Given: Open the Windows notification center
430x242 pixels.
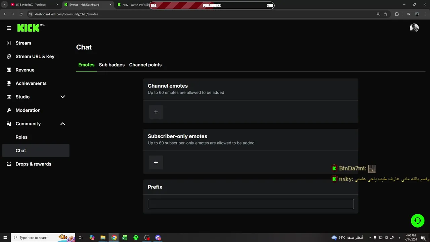Looking at the screenshot, I should pyautogui.click(x=423, y=238).
